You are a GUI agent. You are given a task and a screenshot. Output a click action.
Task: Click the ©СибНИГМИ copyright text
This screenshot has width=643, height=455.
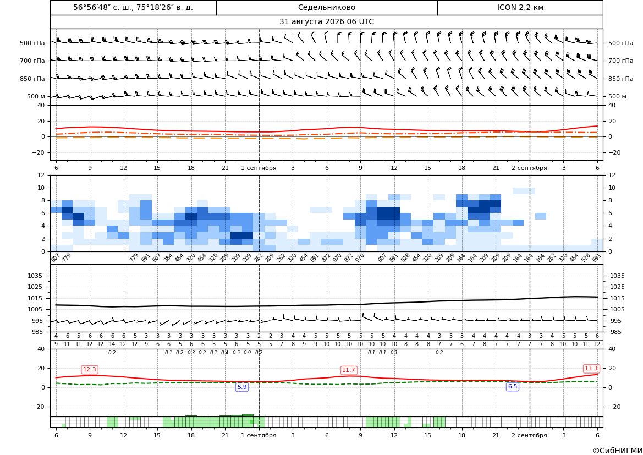click(x=617, y=451)
